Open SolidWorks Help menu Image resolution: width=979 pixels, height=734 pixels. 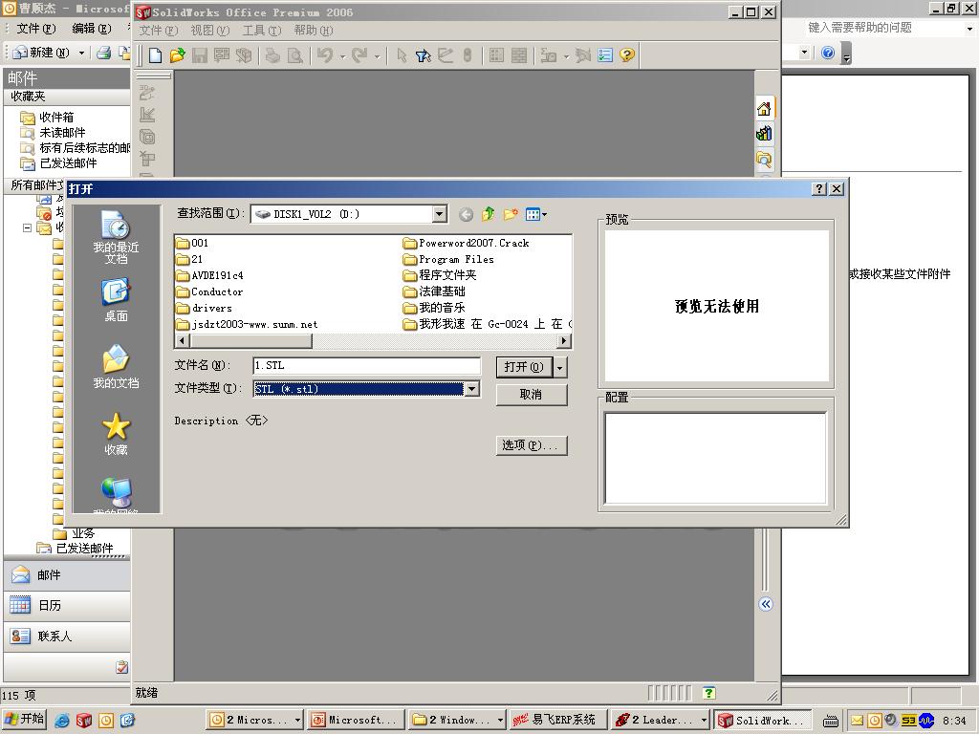[x=313, y=30]
